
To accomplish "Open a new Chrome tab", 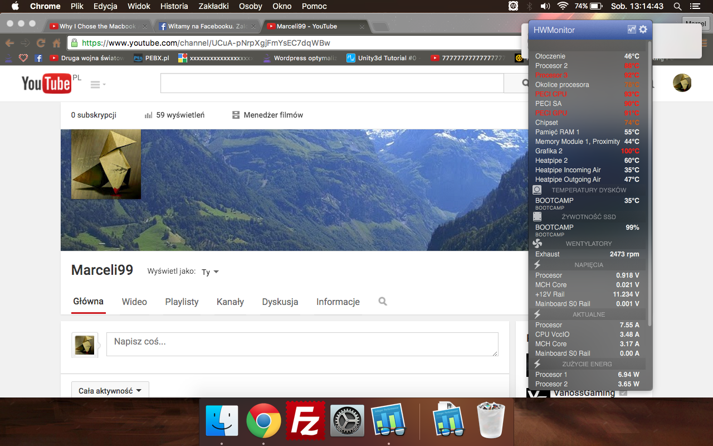I will (380, 27).
